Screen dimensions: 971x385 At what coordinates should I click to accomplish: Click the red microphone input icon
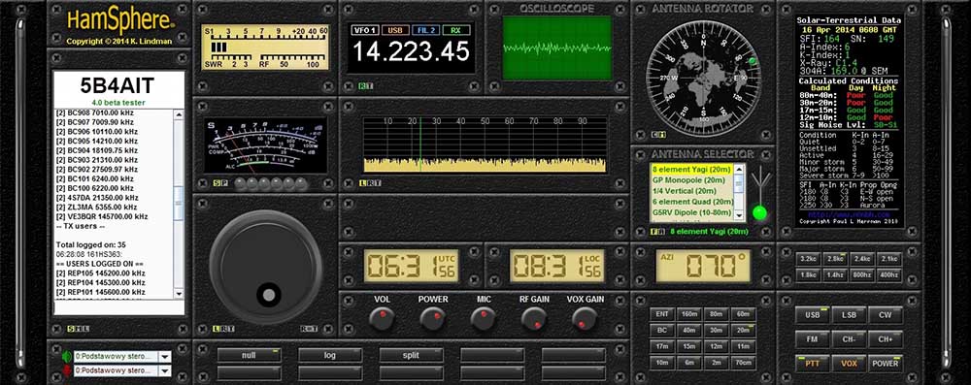coord(66,370)
